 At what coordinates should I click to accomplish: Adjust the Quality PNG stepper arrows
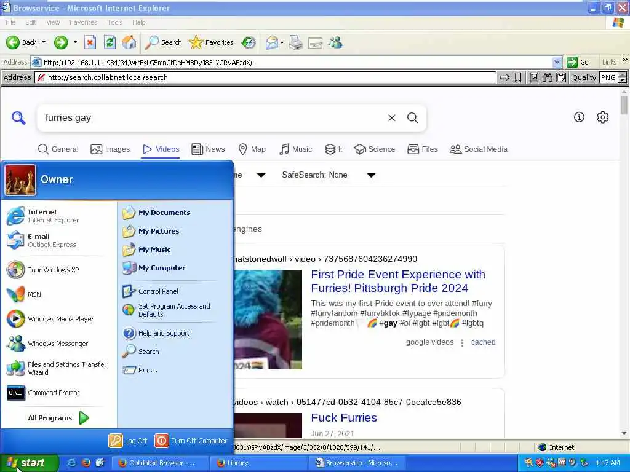[x=623, y=77]
